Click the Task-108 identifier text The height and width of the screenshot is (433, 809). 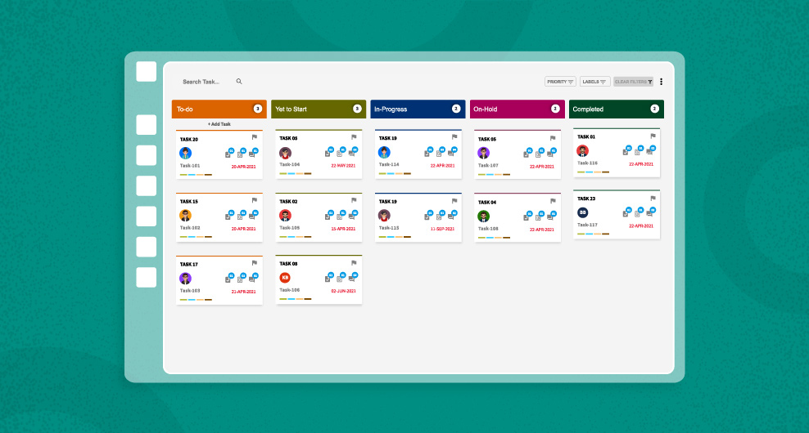click(488, 229)
